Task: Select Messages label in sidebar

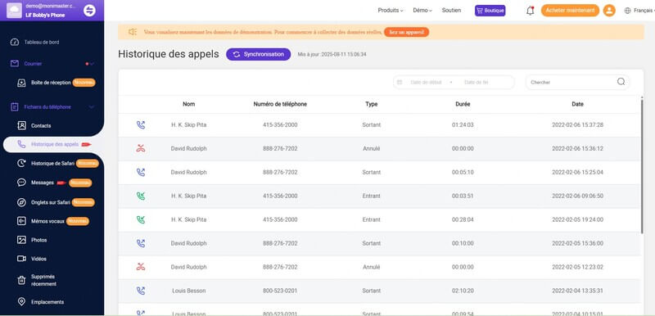Action: (43, 183)
